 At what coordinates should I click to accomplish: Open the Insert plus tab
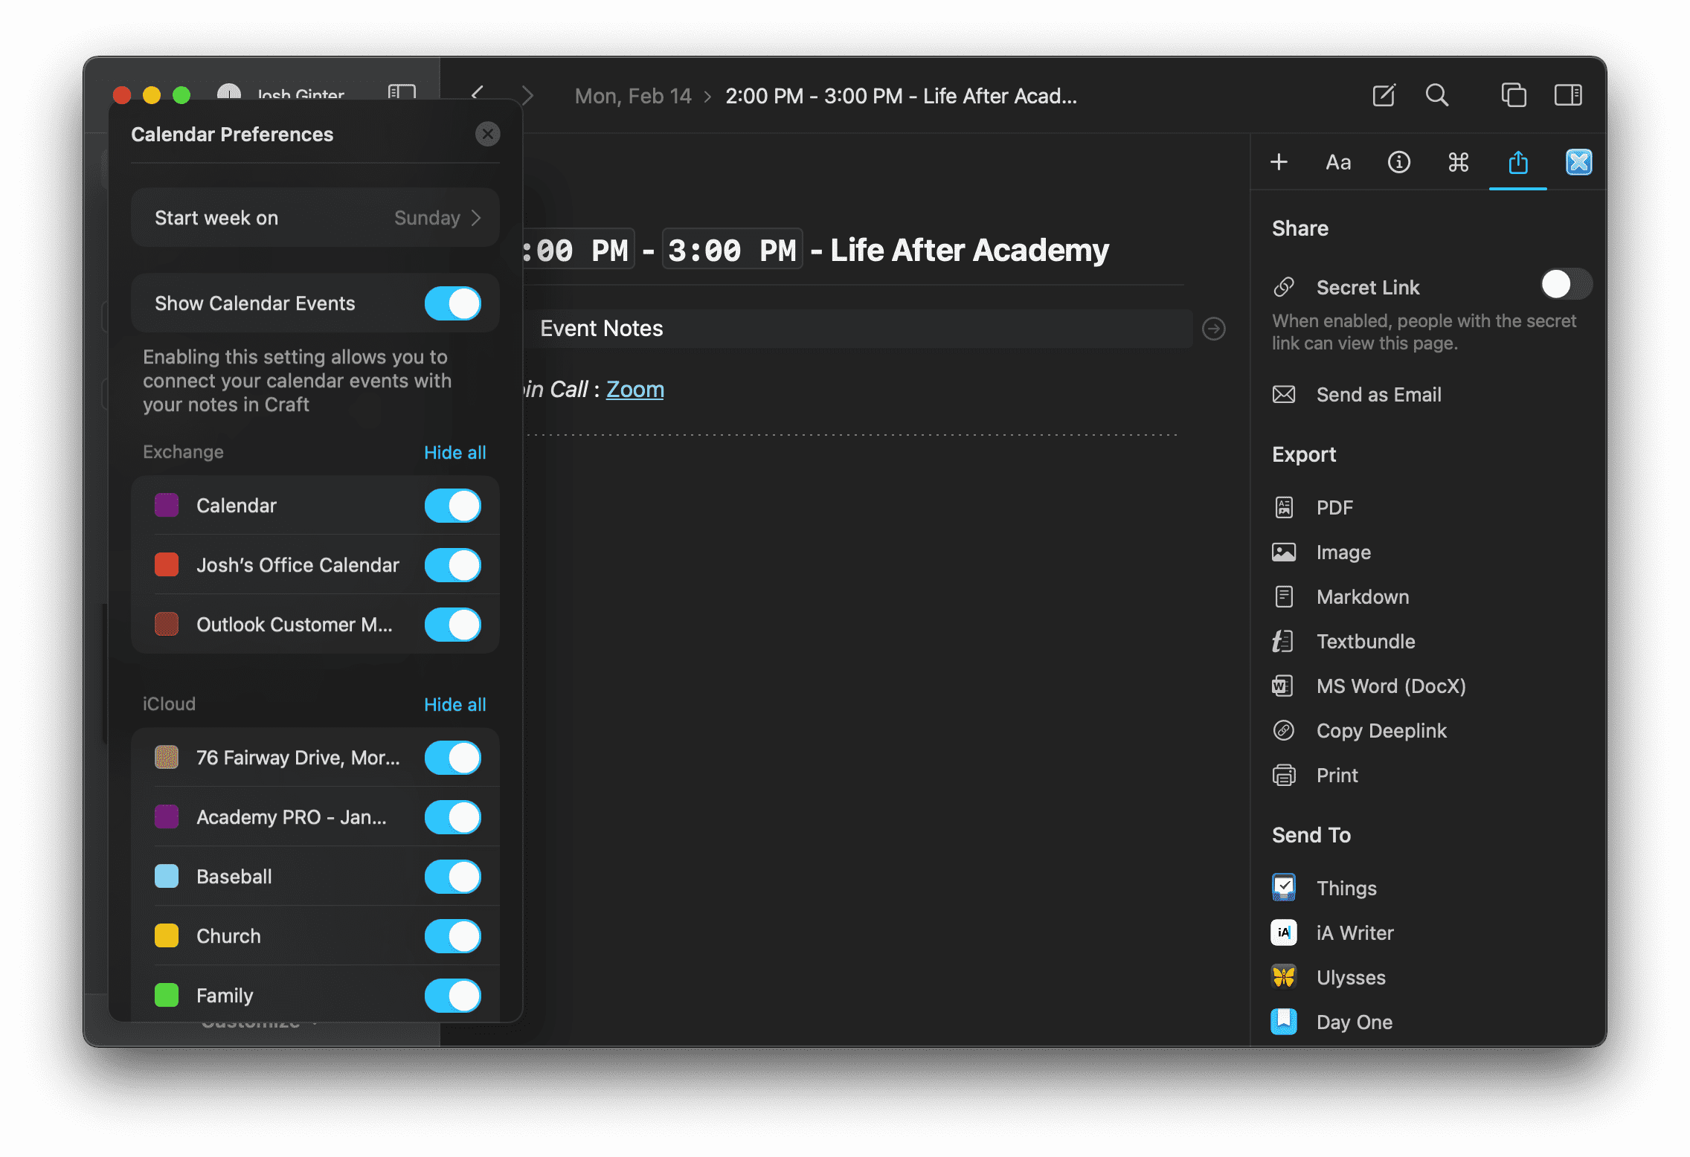1279,162
